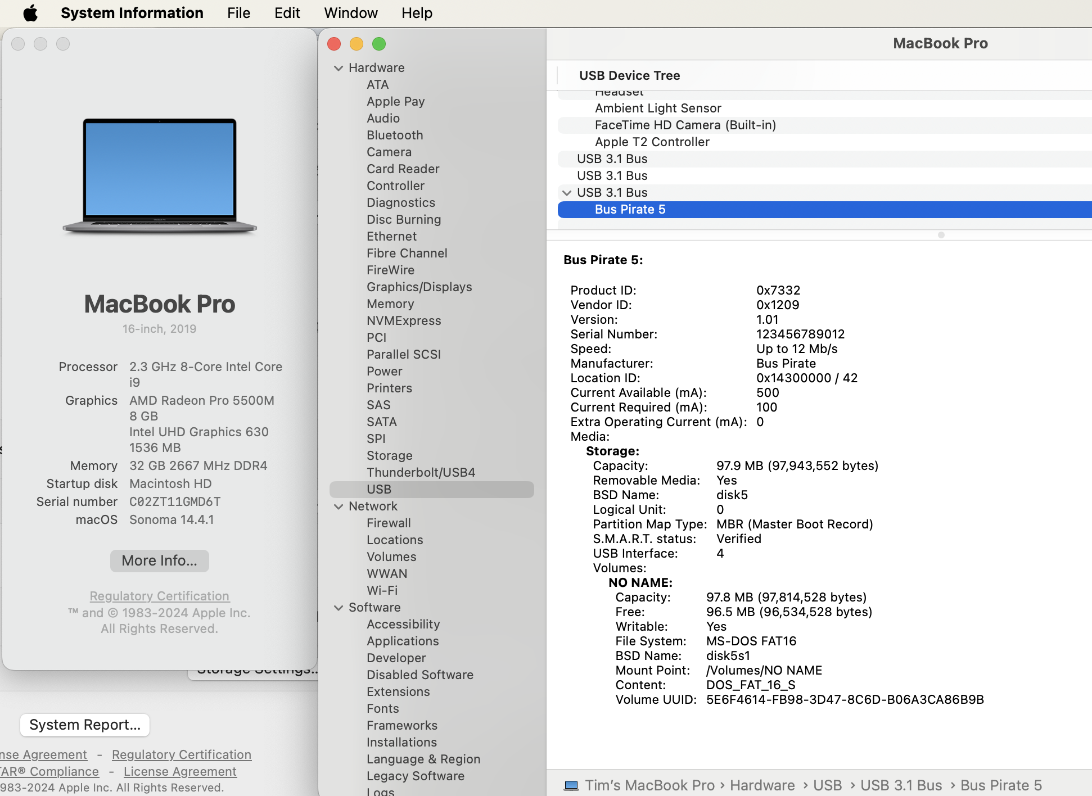
Task: Select Accessibility under Software
Action: pyautogui.click(x=403, y=624)
